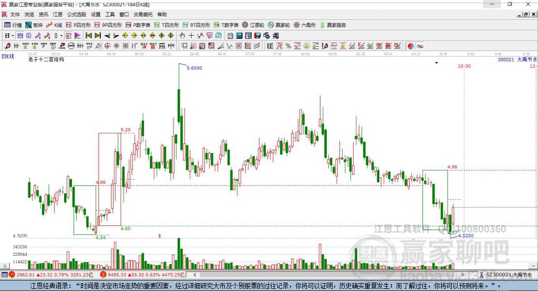This screenshot has width=538, height=291.
Task: Open the 9P四方形 tool
Action: 108,25
